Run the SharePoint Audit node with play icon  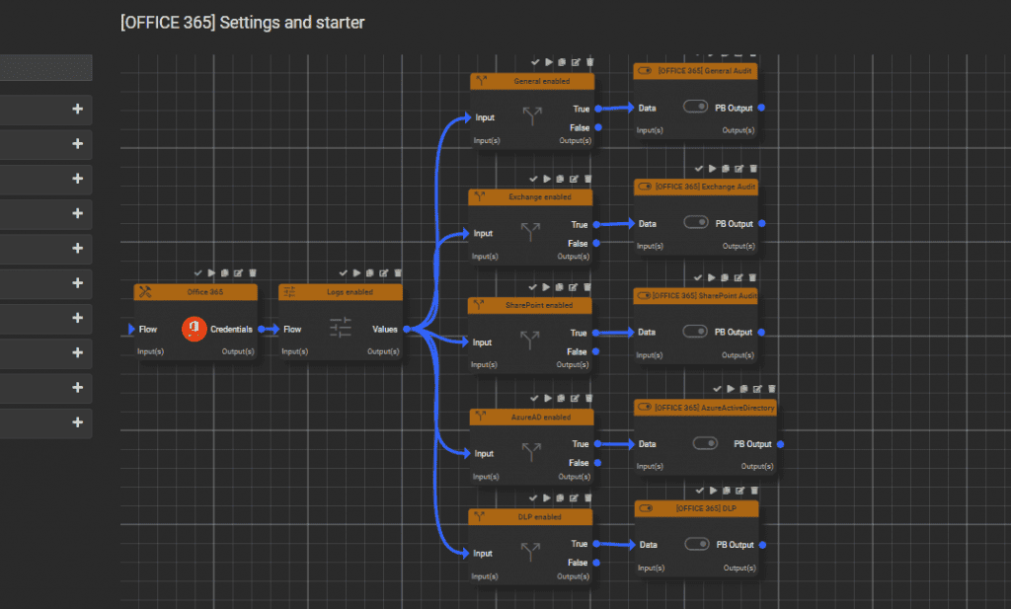(x=712, y=277)
